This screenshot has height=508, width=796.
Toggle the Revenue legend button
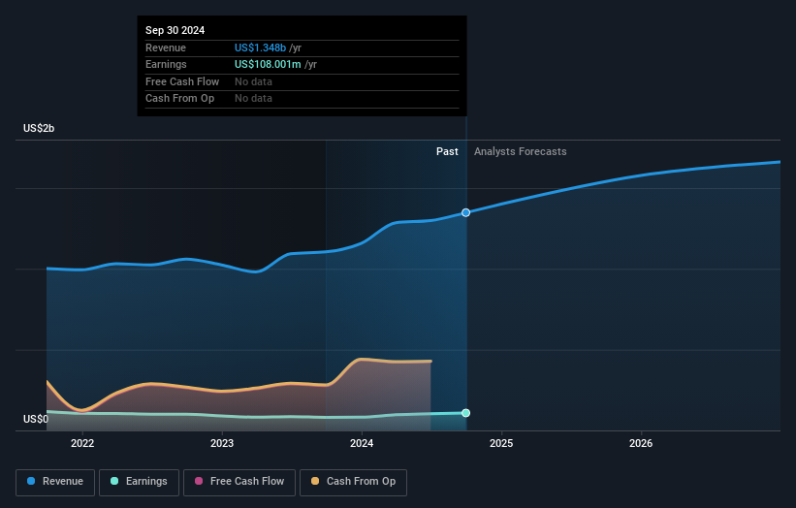55,482
